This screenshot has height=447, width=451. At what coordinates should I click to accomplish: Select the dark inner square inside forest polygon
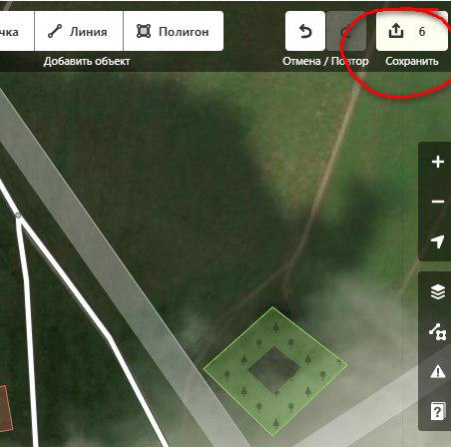[x=274, y=369]
